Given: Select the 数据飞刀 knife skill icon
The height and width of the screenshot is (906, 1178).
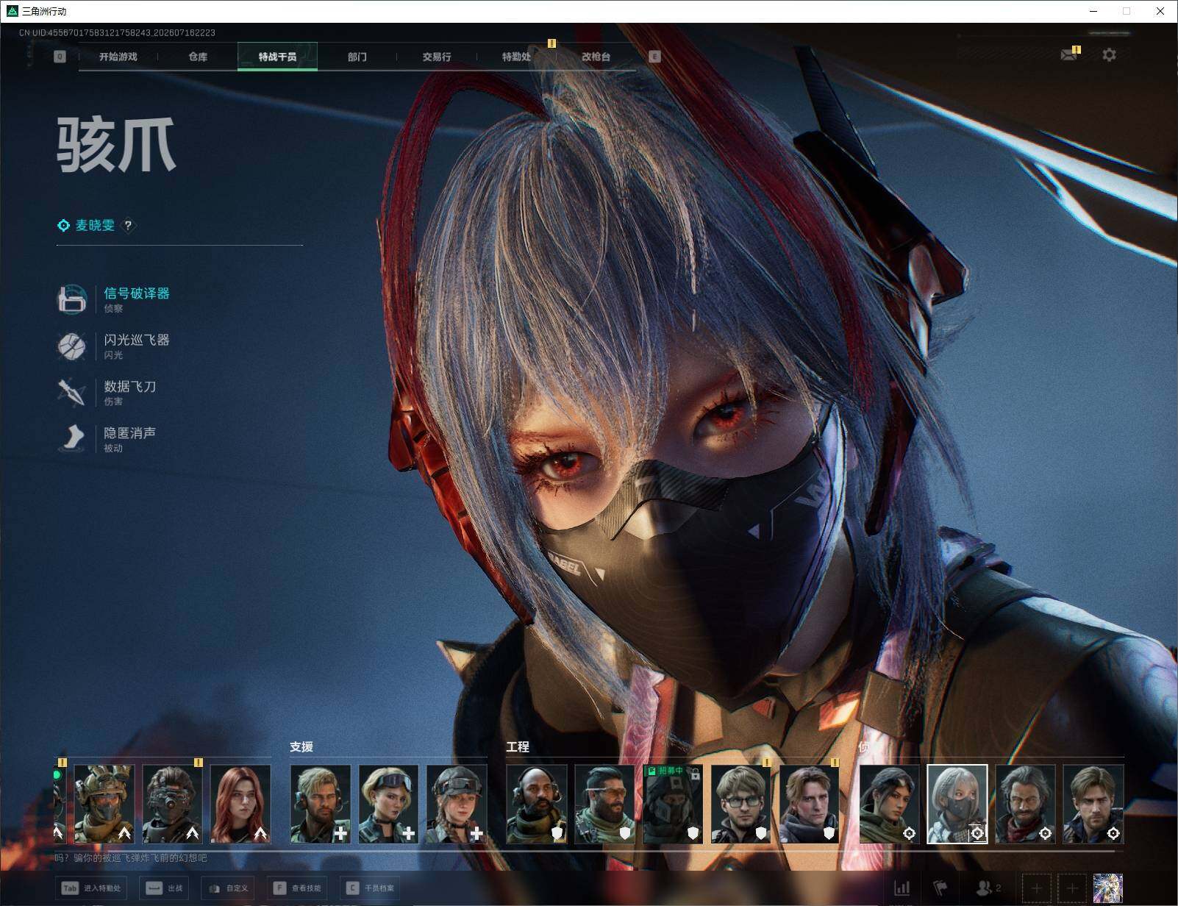Looking at the screenshot, I should point(72,392).
